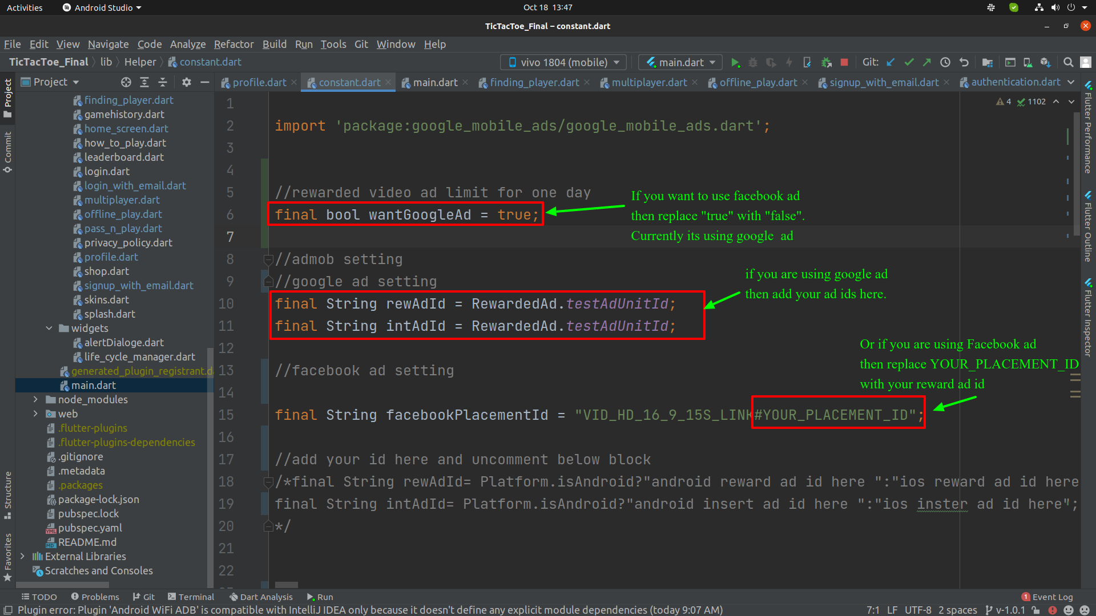1096x616 pixels.
Task: Open the vivo 1804 device dropdown
Action: (x=563, y=62)
